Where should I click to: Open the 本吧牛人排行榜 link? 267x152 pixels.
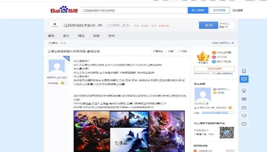(206, 108)
